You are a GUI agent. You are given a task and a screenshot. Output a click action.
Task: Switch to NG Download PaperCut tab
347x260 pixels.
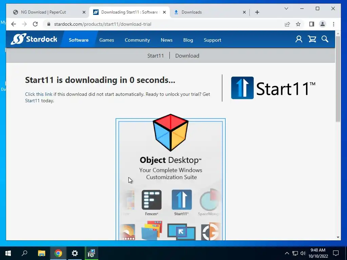pos(43,12)
